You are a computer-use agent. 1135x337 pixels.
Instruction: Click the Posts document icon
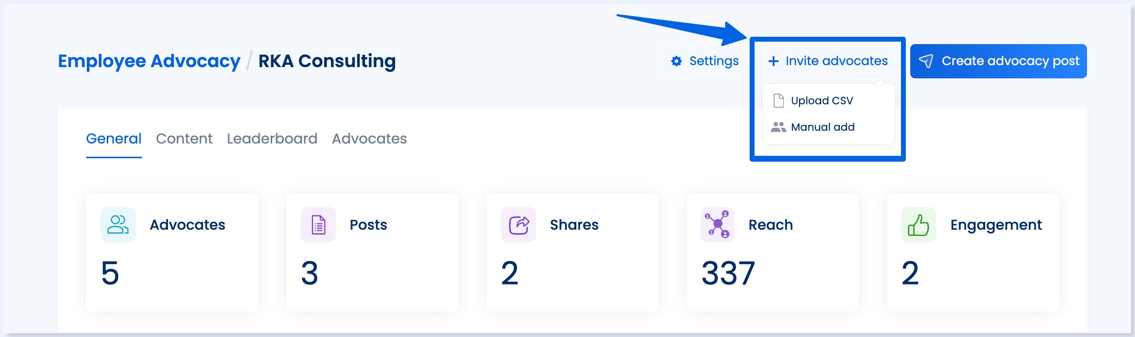pyautogui.click(x=317, y=225)
